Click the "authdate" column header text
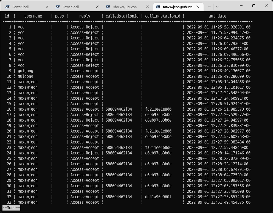This screenshot has height=213, width=273. pos(217,16)
